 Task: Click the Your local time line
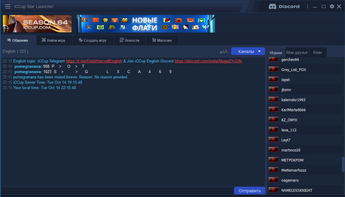(x=45, y=88)
